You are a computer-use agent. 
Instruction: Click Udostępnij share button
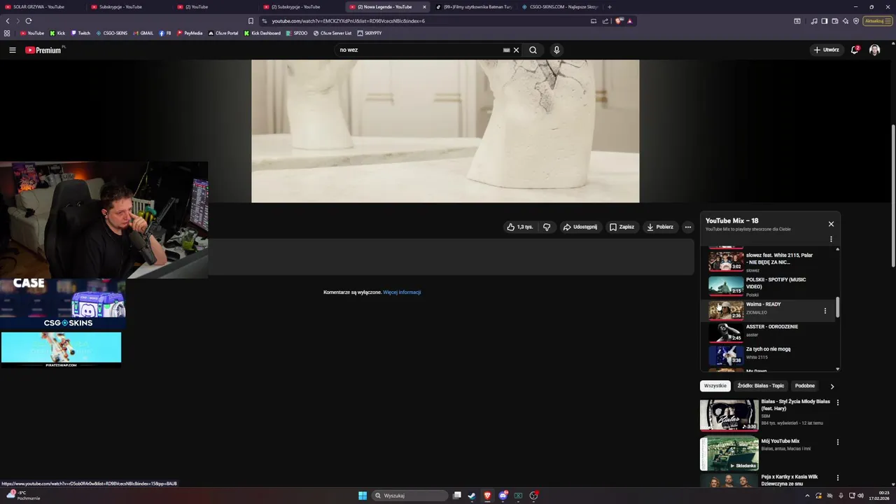(x=580, y=227)
